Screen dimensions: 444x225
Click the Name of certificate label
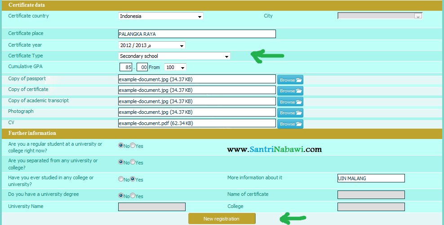(248, 194)
